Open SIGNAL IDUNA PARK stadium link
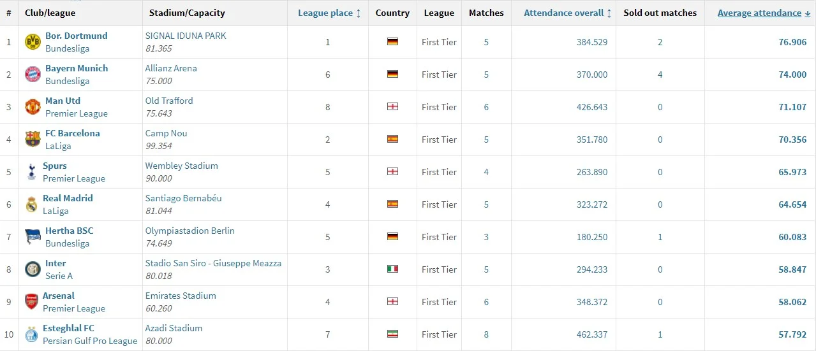816x351 pixels. pos(186,36)
